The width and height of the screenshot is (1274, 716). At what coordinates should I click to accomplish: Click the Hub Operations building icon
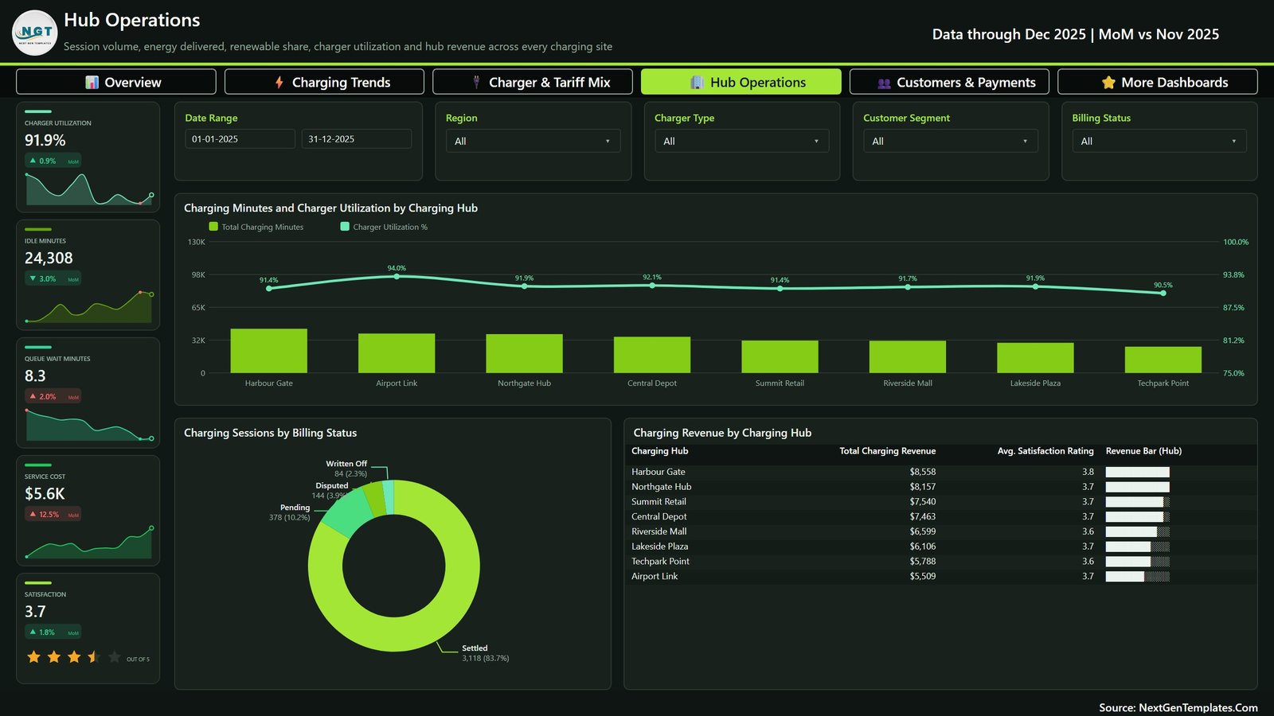point(698,82)
